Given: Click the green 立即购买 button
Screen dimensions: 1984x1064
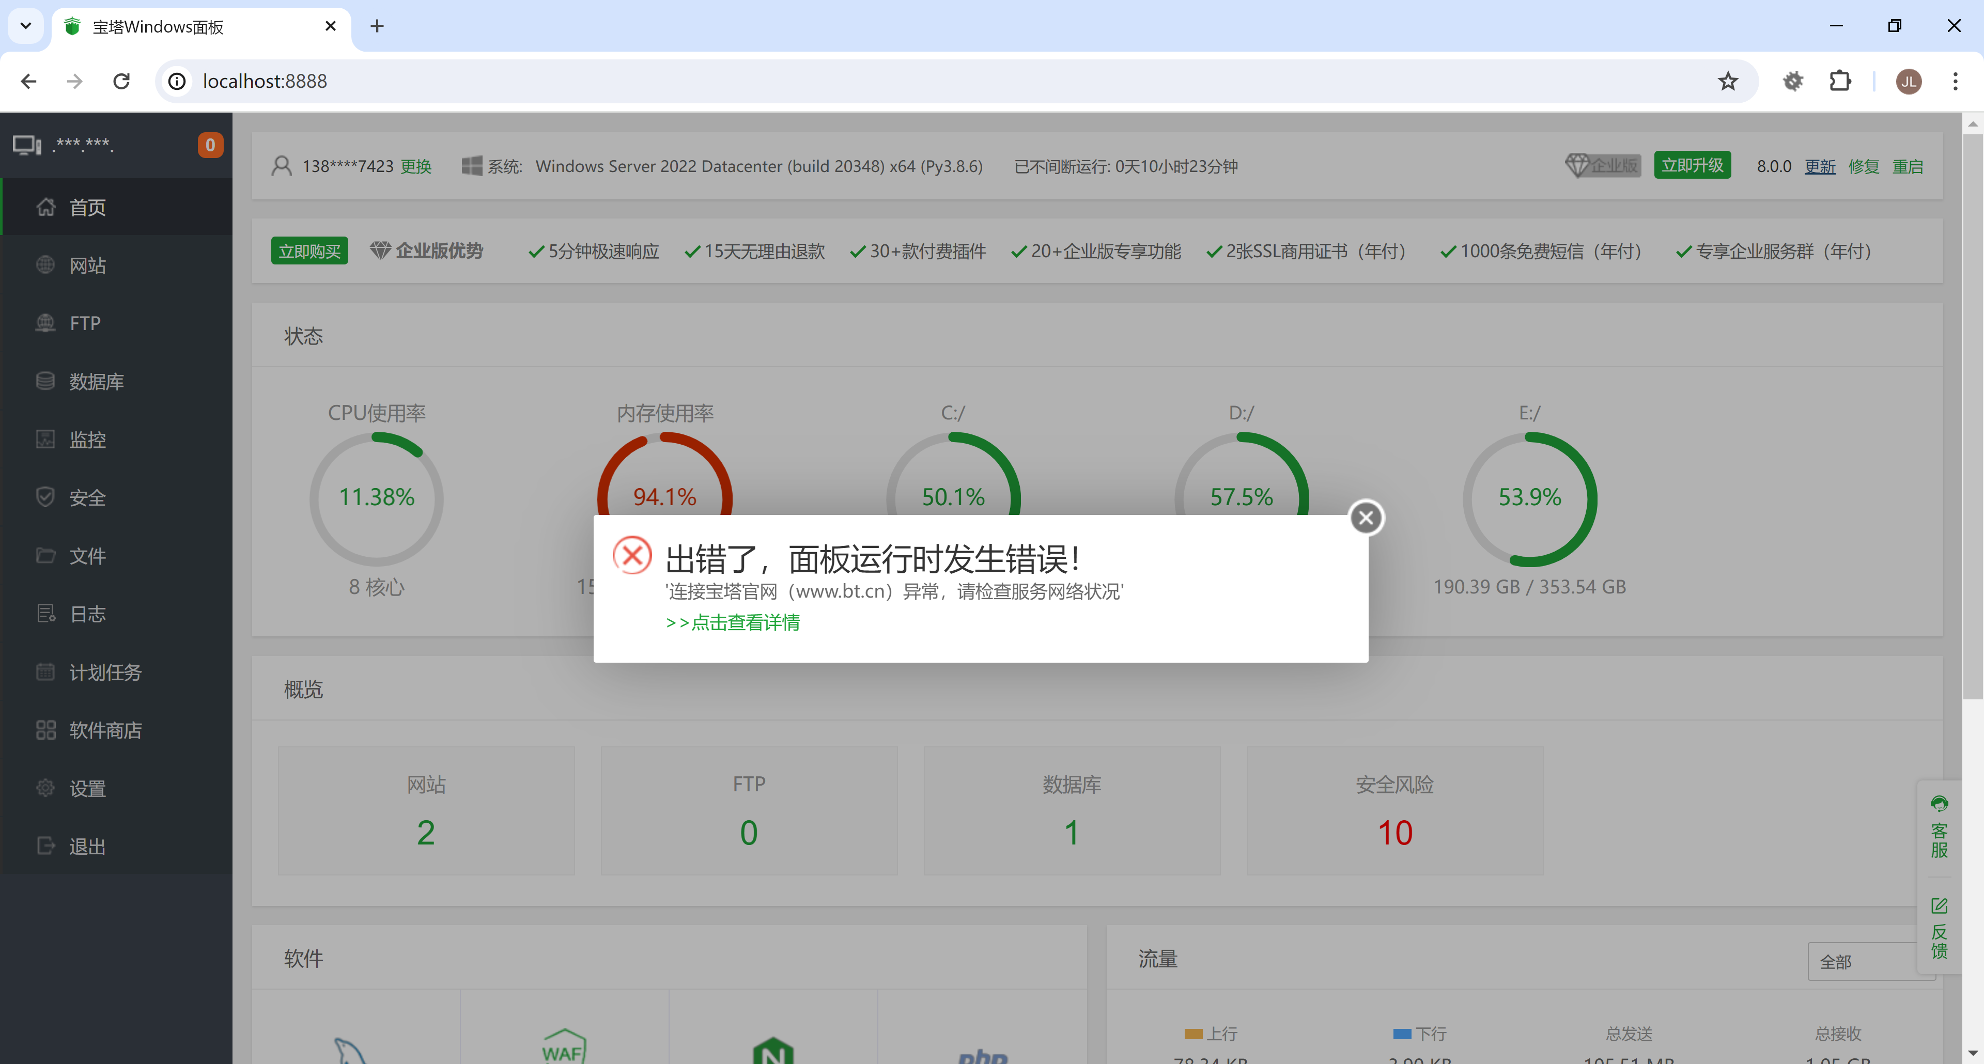Looking at the screenshot, I should pos(309,251).
